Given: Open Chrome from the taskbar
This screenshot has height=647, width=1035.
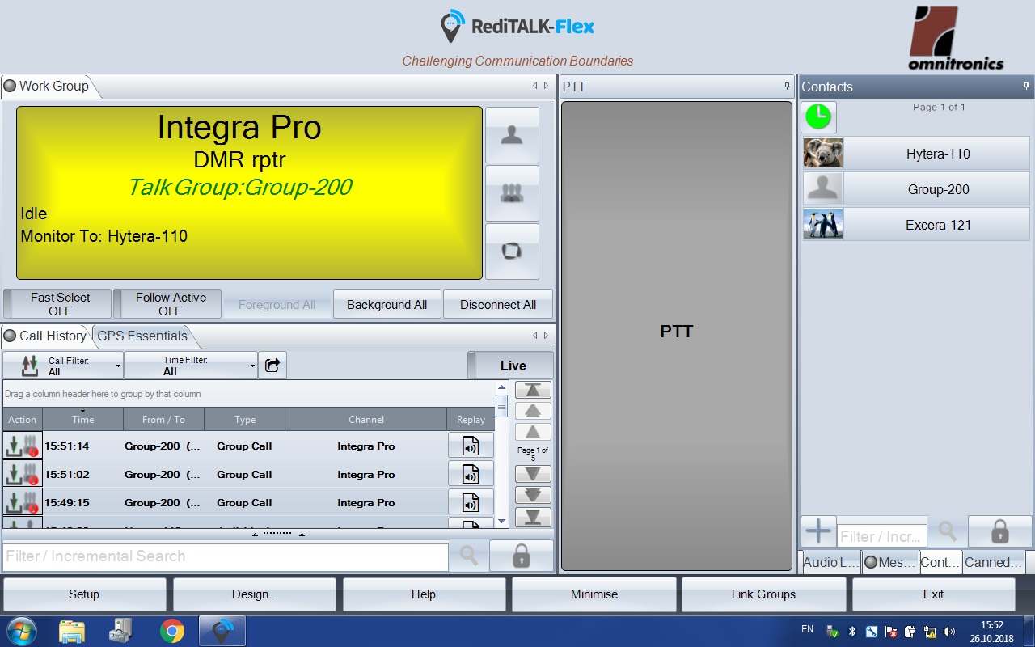Looking at the screenshot, I should tap(171, 631).
